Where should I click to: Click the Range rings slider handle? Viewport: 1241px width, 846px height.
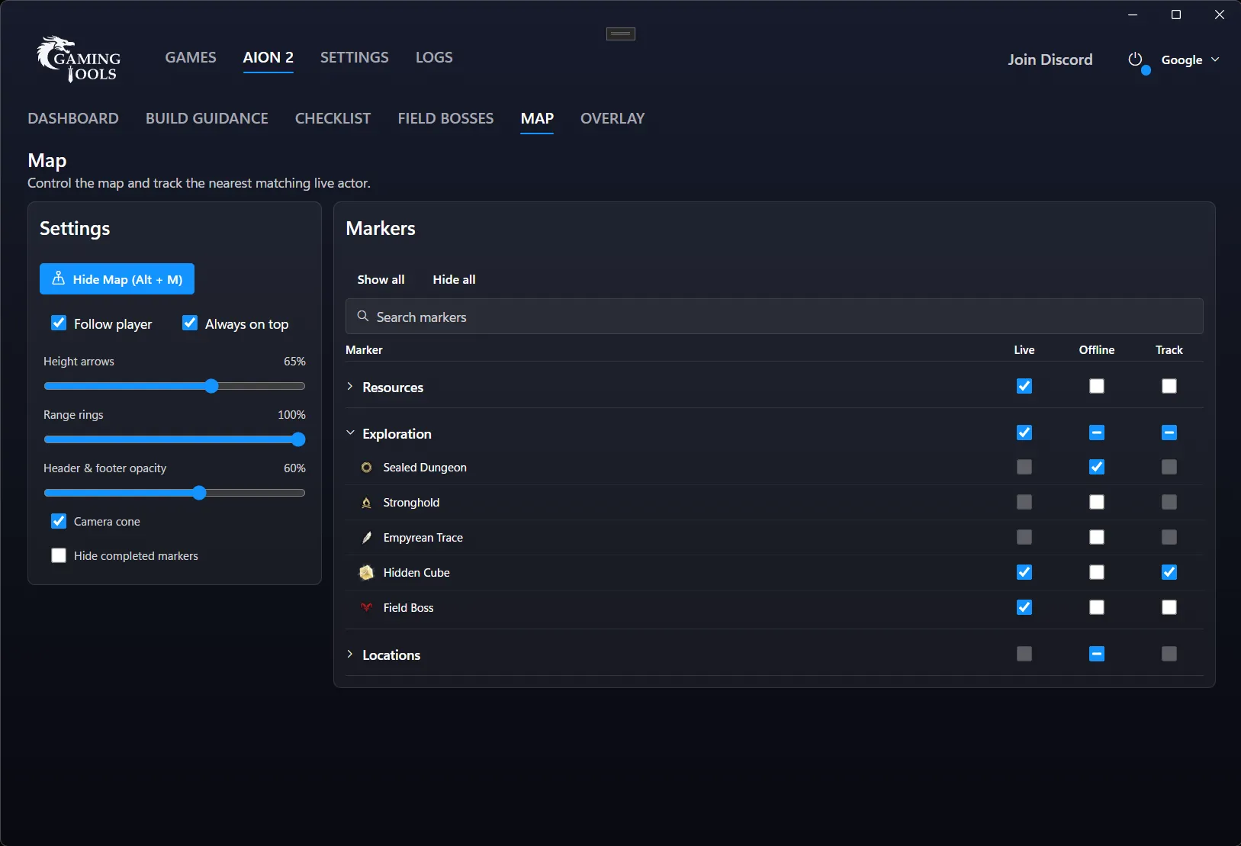[298, 439]
